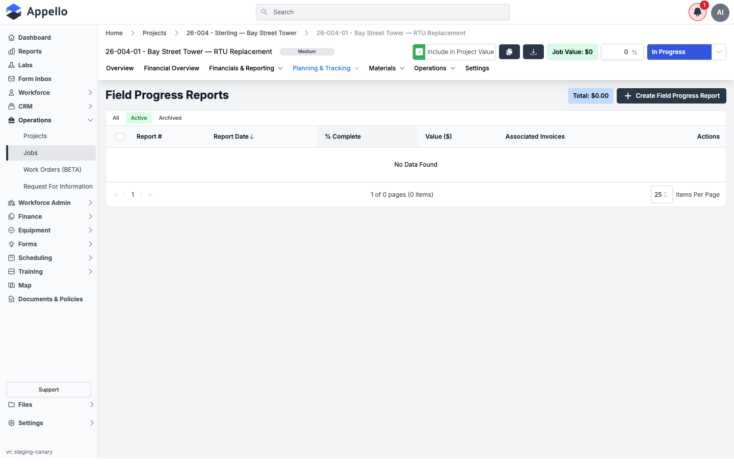Toggle Include in Project Value checkbox

coord(419,52)
